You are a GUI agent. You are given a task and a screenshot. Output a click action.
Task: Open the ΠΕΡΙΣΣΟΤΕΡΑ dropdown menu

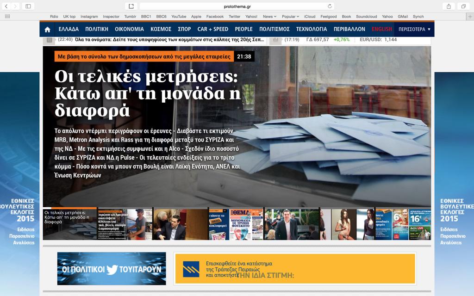click(x=414, y=29)
